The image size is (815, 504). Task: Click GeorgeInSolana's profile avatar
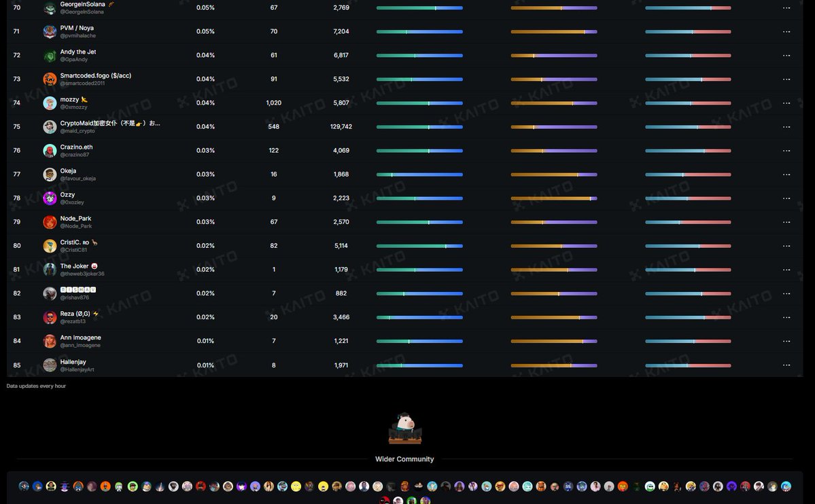[50, 8]
